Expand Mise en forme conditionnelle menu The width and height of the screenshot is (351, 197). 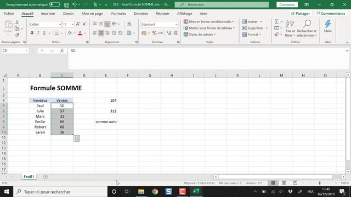[208, 22]
